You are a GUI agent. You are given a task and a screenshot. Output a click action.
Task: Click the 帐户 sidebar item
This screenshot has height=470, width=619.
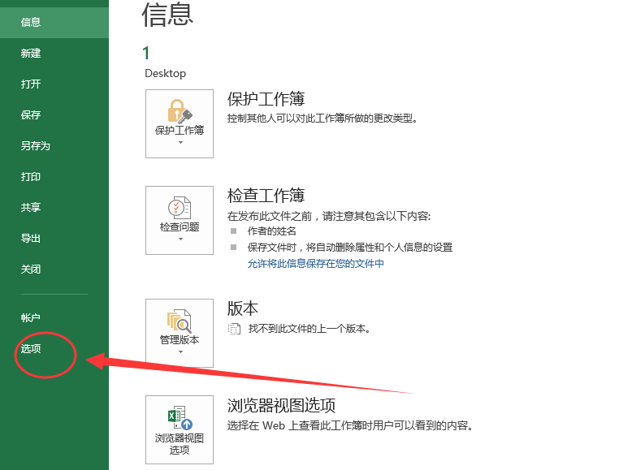tap(31, 317)
